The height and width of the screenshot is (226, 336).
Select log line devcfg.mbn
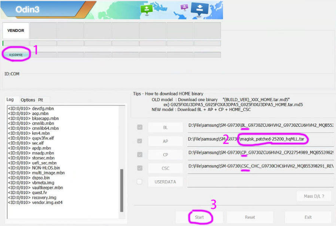(x=31, y=109)
